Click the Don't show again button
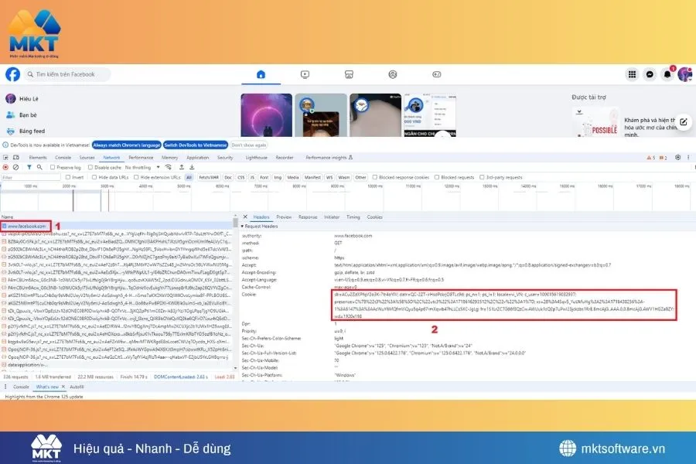 coord(247,145)
